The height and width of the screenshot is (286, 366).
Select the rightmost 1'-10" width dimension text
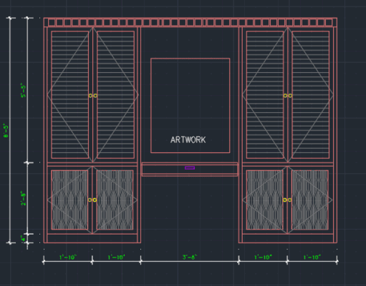[312, 257]
